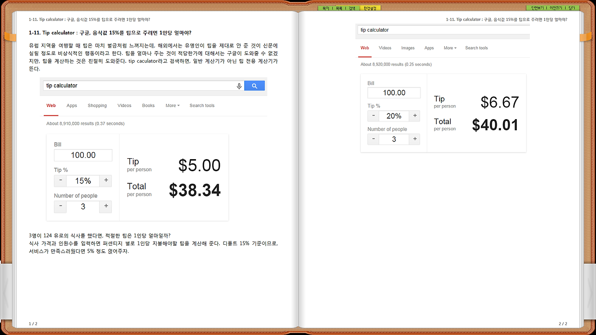
Task: Turn to the next page with the right arrow
Action: [589, 292]
